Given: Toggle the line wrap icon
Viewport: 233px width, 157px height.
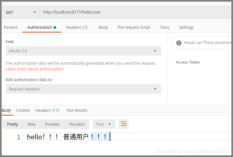Looking at the screenshot, I should tap(124, 124).
